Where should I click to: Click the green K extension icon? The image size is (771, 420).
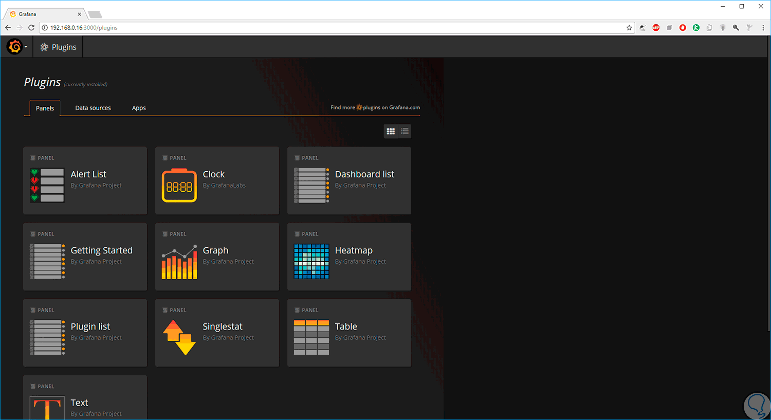click(x=696, y=28)
